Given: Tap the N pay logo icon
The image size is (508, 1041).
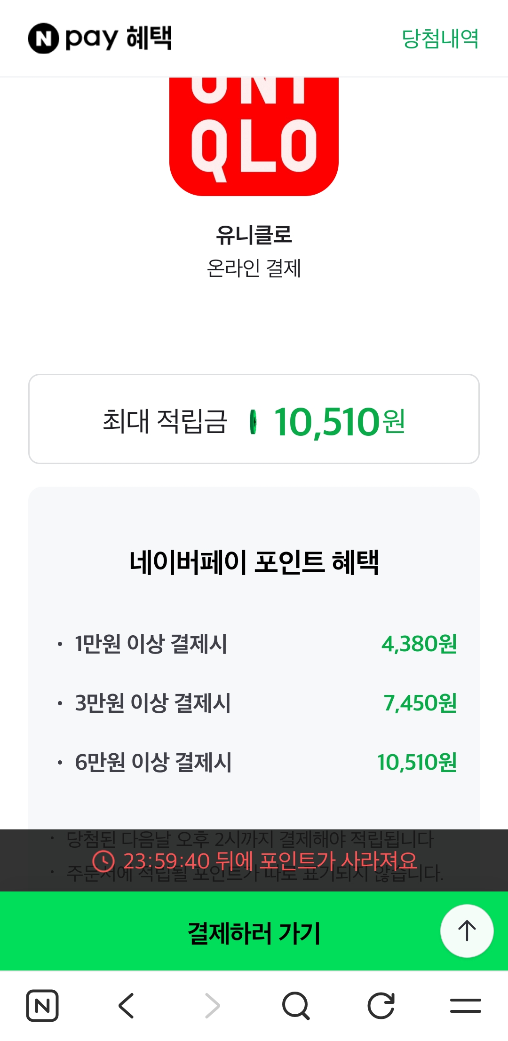Looking at the screenshot, I should (x=44, y=38).
